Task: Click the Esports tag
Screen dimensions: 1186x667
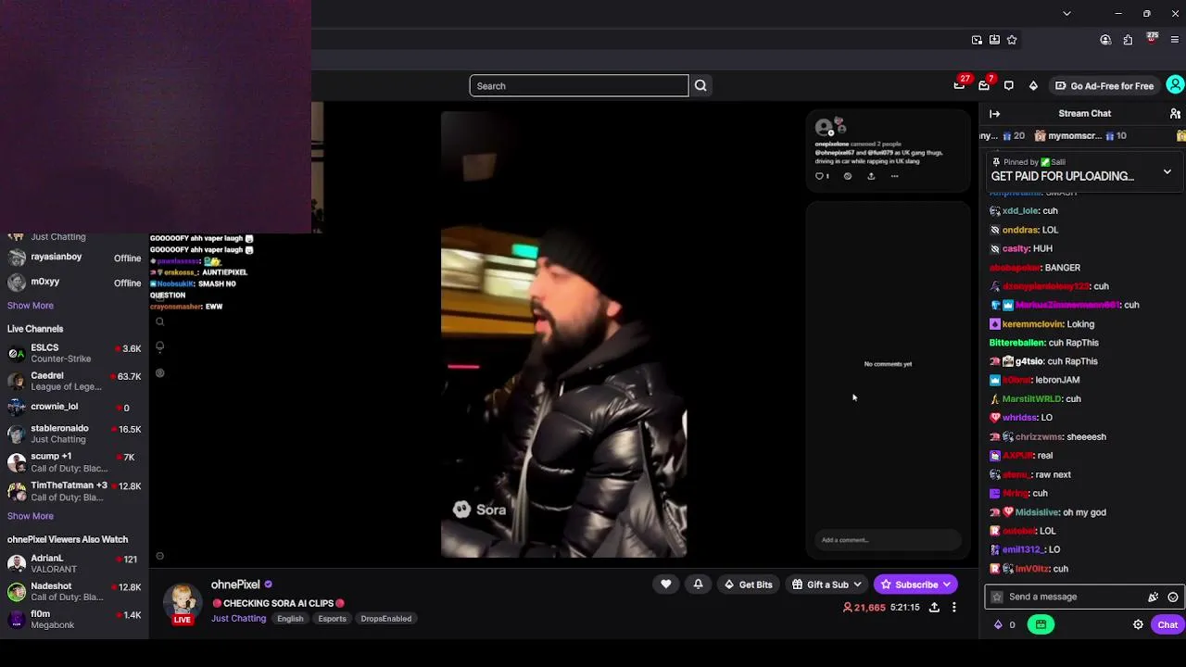Action: [332, 619]
